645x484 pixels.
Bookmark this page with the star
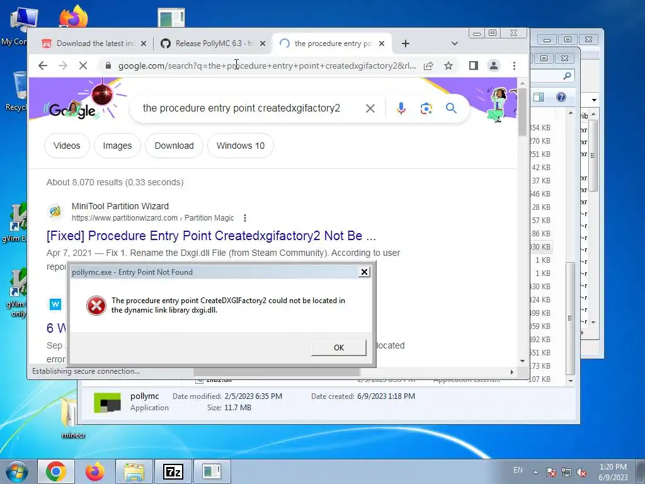pos(448,66)
